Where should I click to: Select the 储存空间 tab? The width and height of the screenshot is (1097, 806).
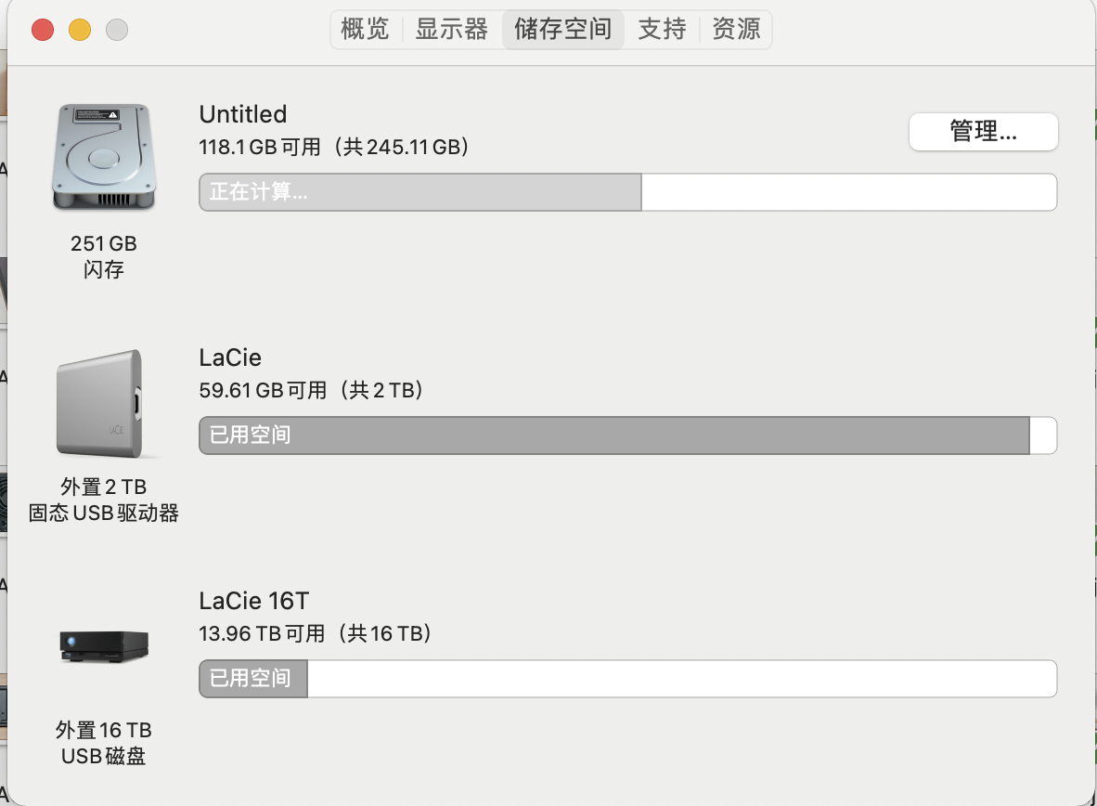point(562,30)
